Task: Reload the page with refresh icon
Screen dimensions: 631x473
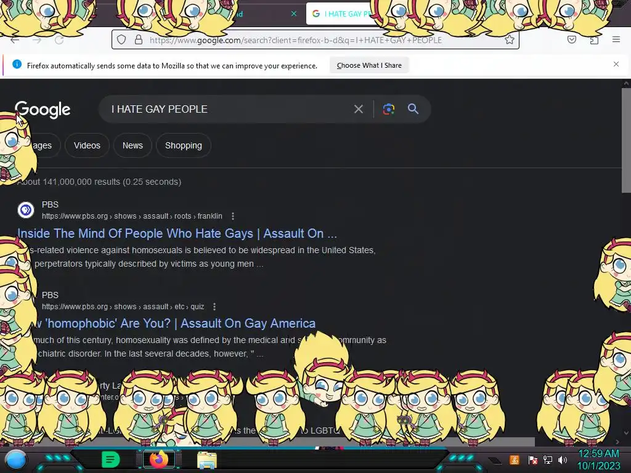Action: tap(59, 40)
